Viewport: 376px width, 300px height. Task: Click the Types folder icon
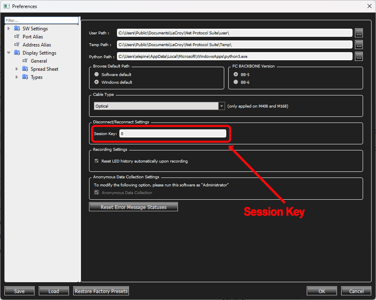pyautogui.click(x=25, y=77)
